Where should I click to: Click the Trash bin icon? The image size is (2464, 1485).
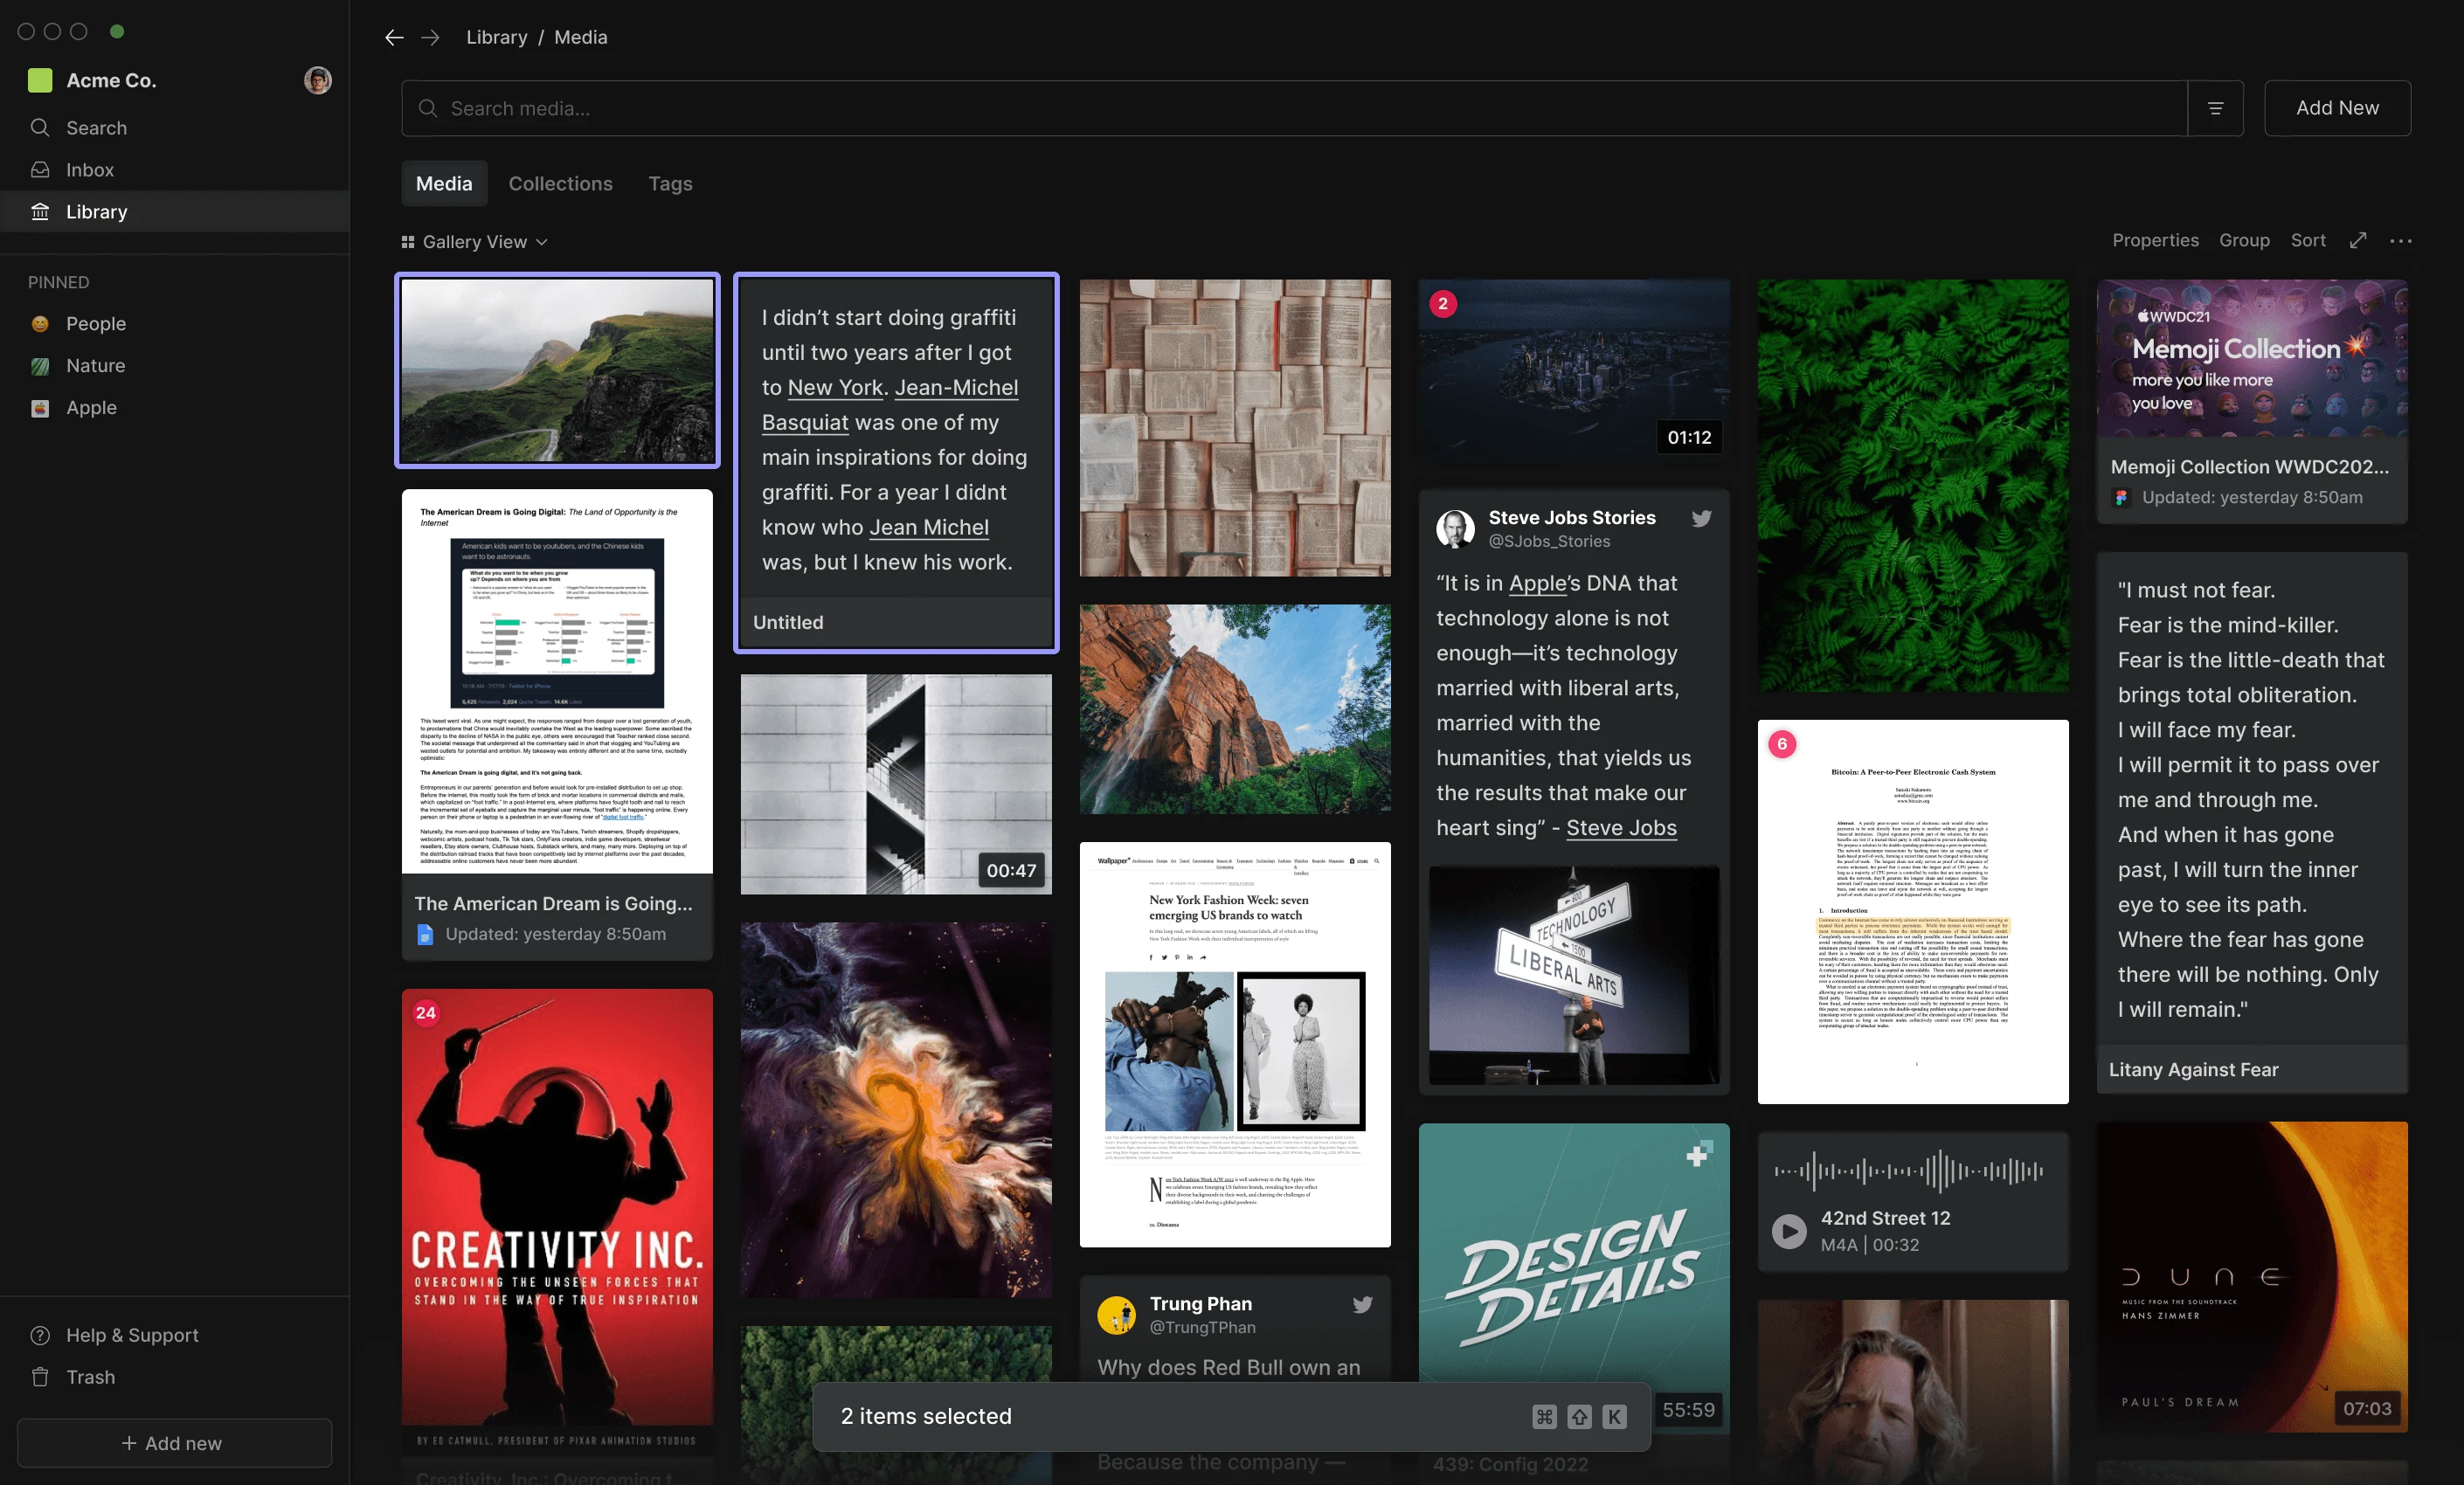point(40,1377)
